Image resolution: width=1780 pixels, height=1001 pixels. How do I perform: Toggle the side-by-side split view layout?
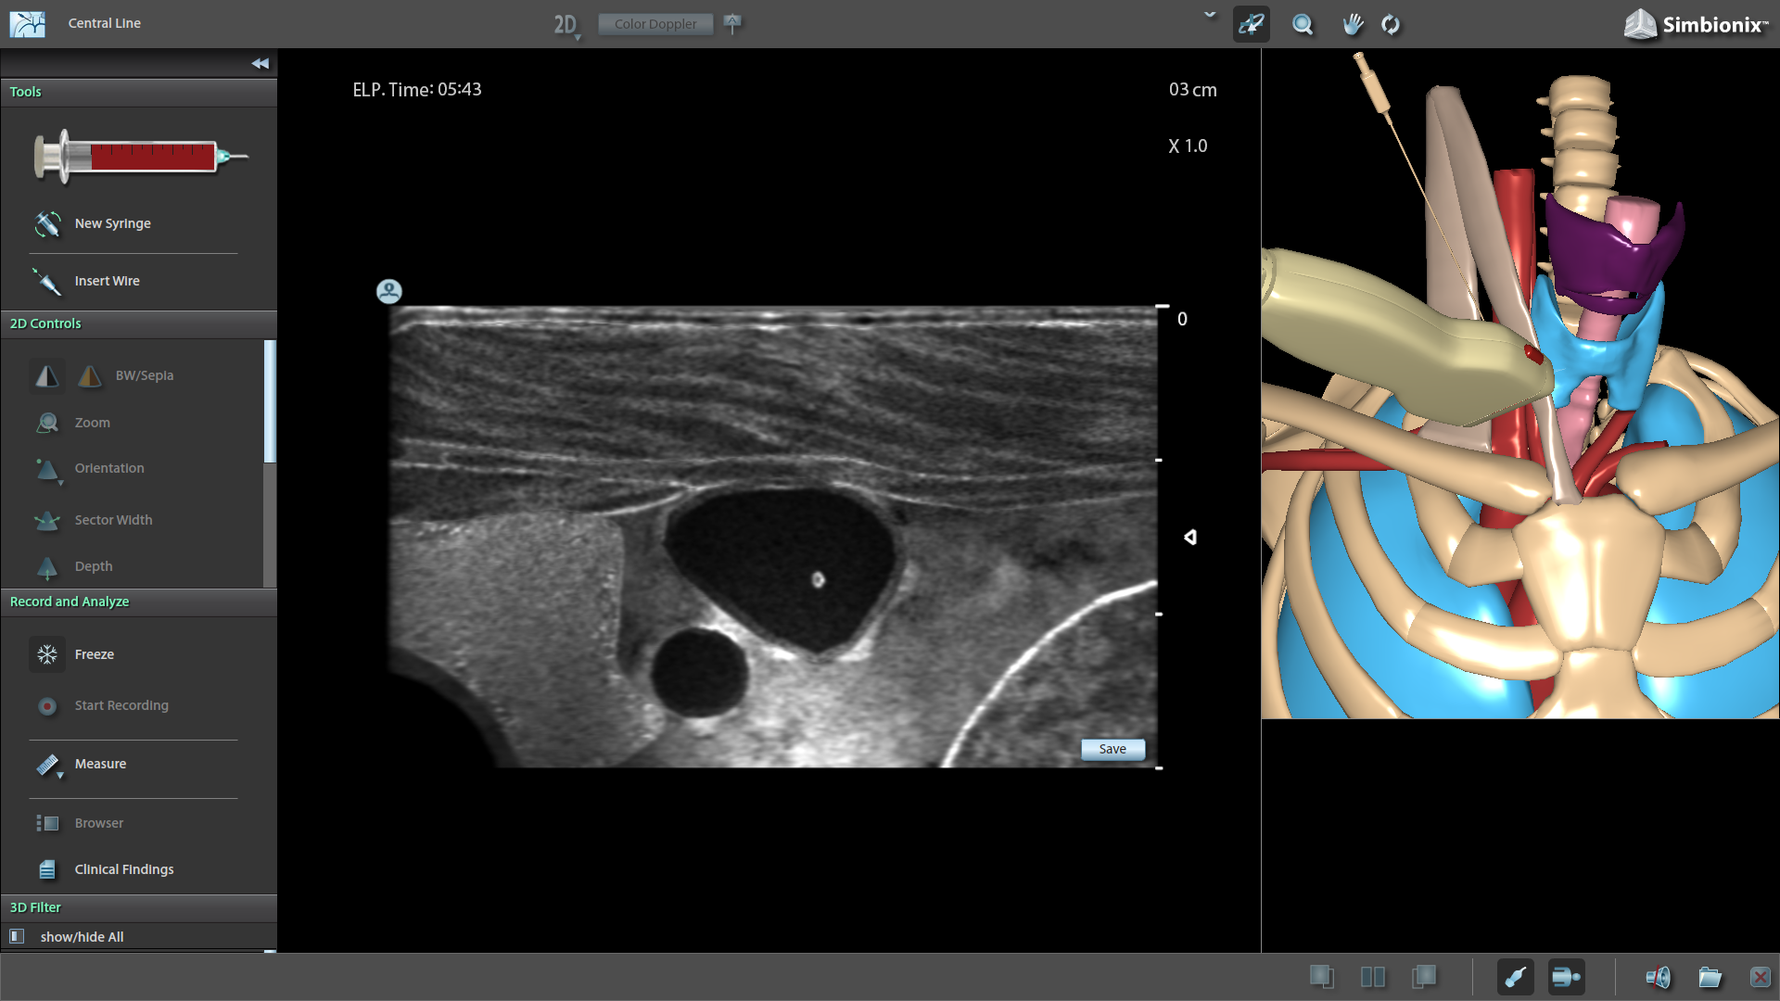[1373, 977]
